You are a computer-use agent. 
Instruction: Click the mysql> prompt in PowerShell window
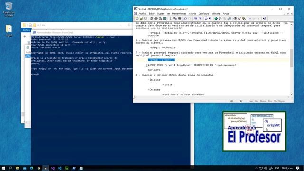(35, 74)
